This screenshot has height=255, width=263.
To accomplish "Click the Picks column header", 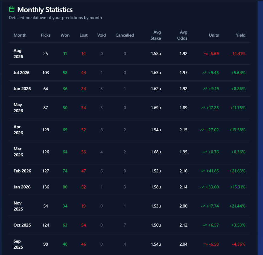I will [46, 35].
